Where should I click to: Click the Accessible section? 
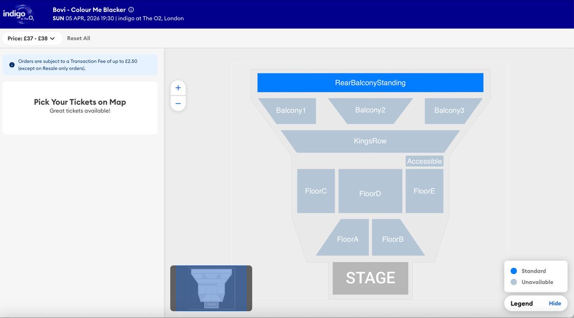424,161
